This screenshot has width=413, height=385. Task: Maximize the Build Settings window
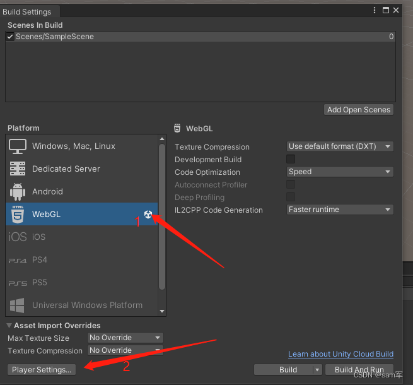pyautogui.click(x=386, y=10)
